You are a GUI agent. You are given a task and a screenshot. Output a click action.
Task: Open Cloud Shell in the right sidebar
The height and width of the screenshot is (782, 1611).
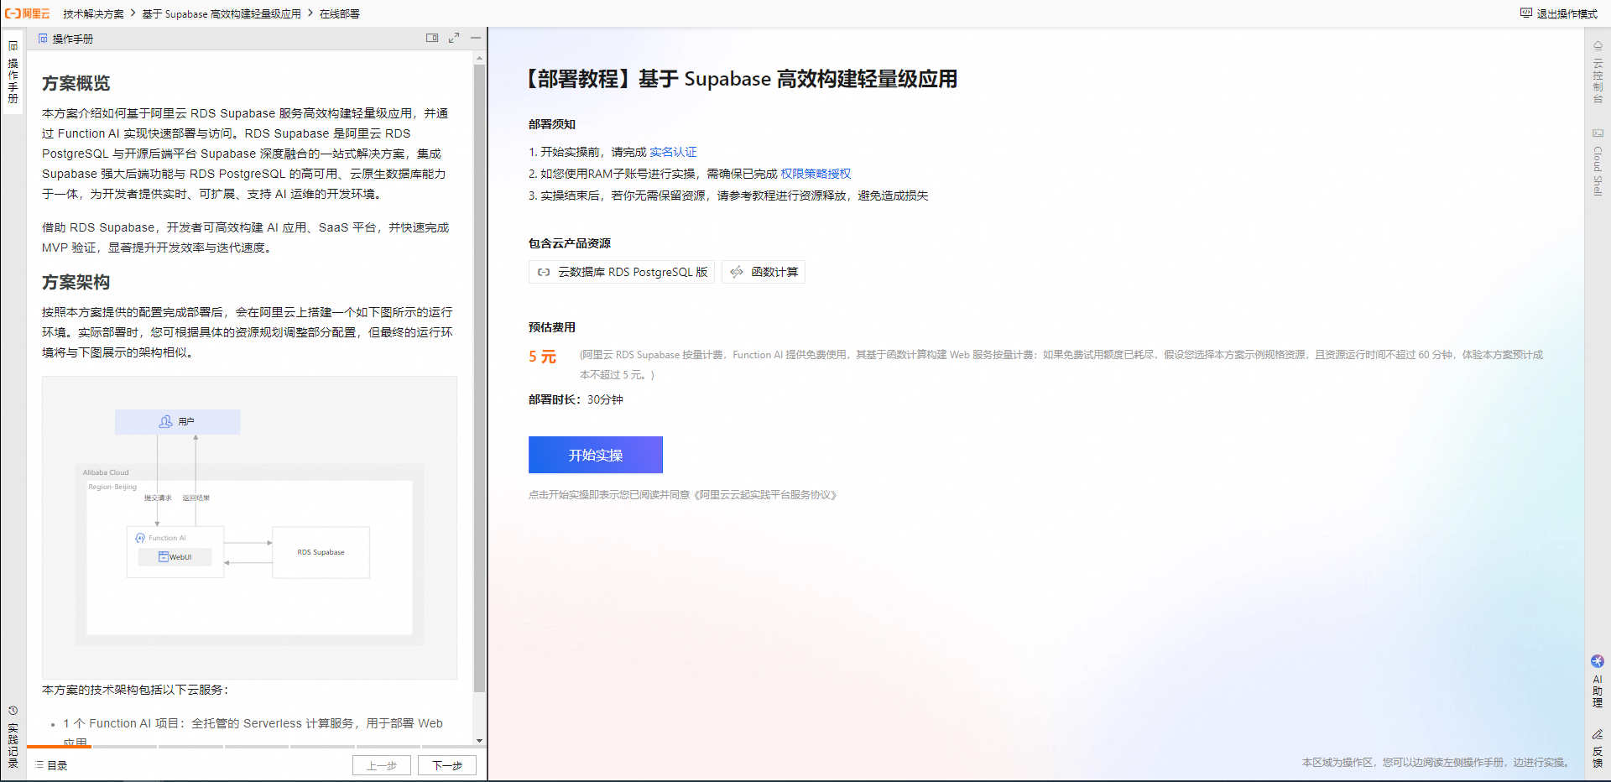pyautogui.click(x=1598, y=163)
